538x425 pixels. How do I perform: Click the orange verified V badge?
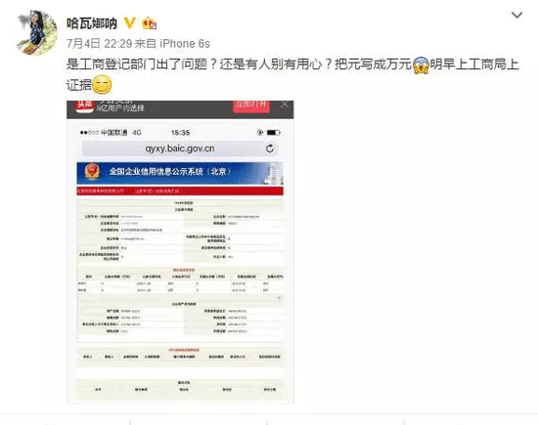[x=129, y=23]
